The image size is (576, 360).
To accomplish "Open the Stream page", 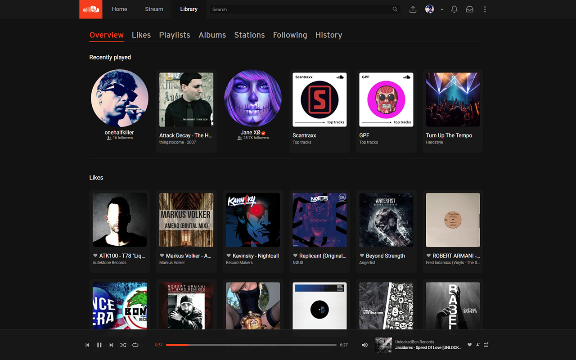I will 154,9.
